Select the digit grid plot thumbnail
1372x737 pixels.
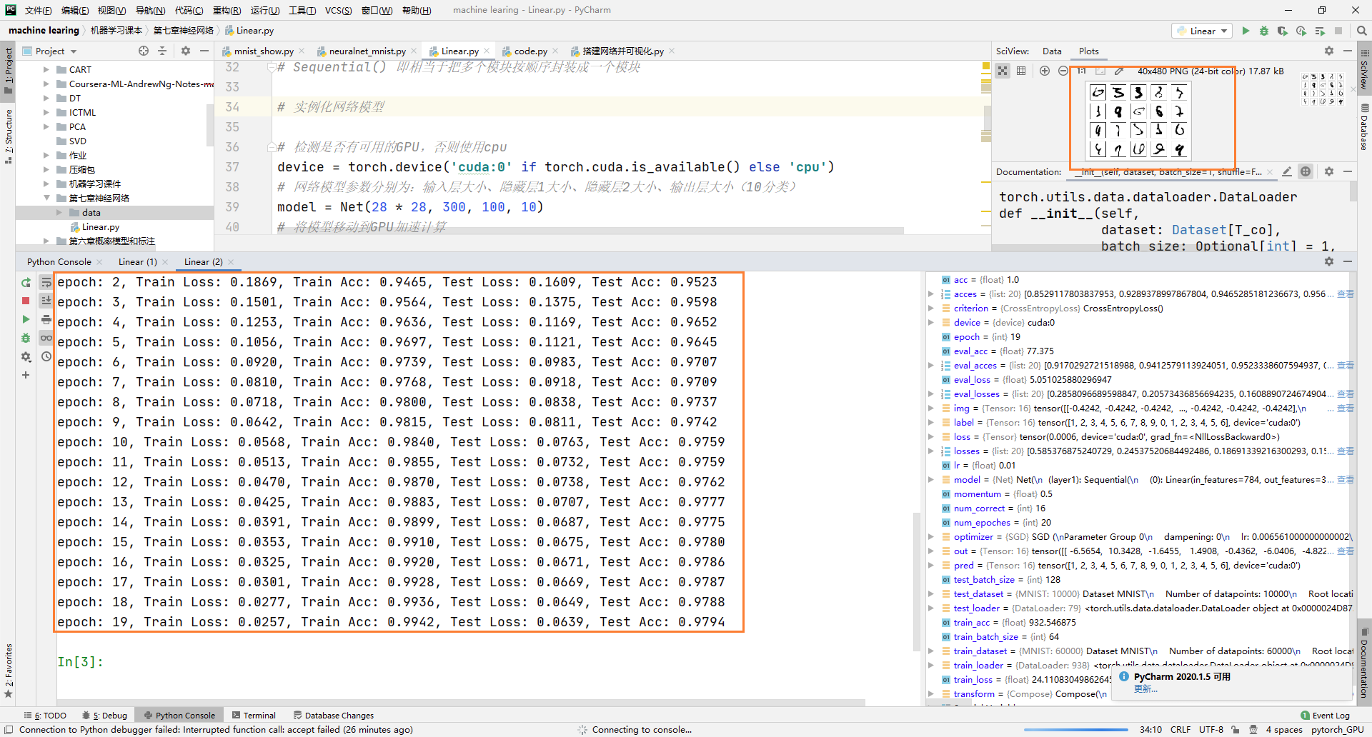[1322, 89]
